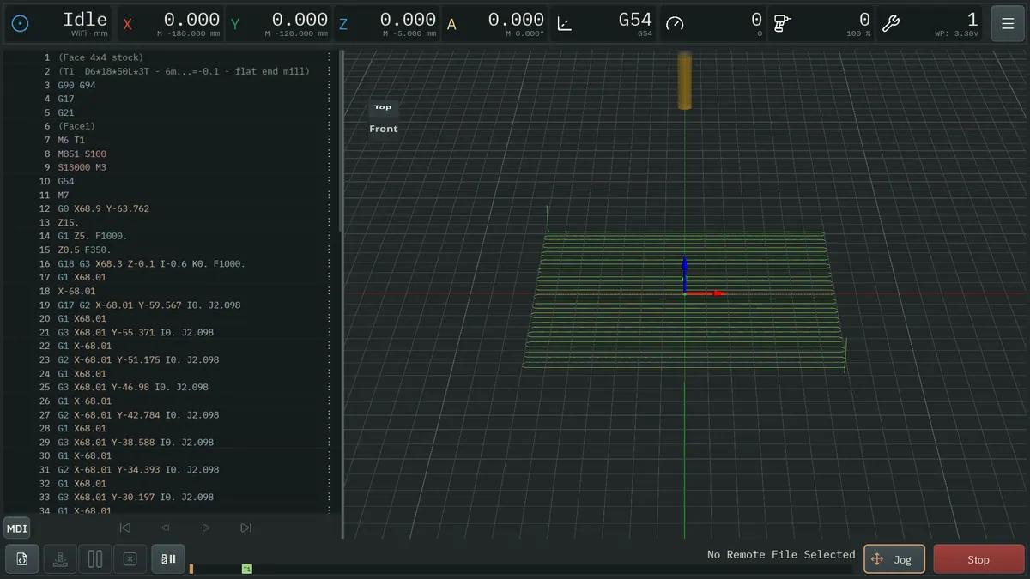Select the A axis position readout

[x=494, y=23]
